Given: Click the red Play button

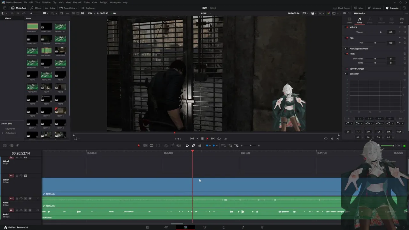Looking at the screenshot, I should tap(207, 139).
